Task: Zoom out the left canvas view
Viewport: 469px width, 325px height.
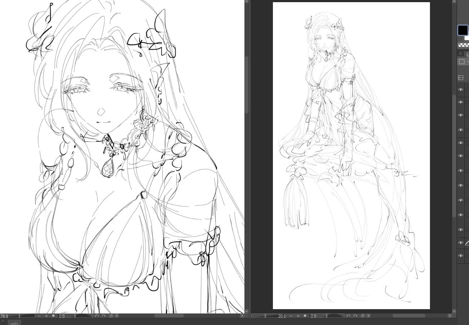Action: point(39,316)
